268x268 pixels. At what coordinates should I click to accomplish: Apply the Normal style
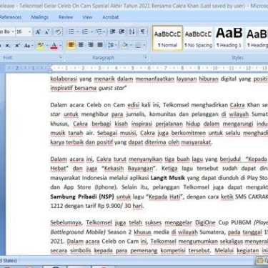tap(167, 38)
